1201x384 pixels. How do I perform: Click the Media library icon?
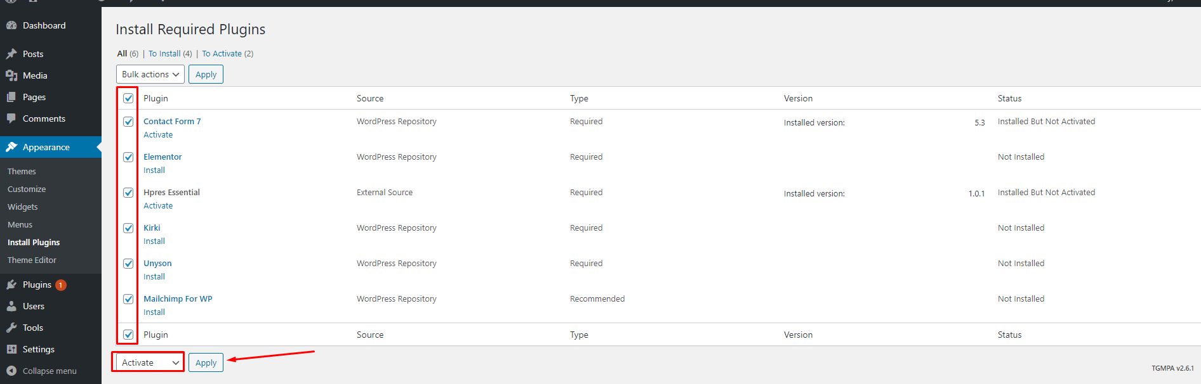click(11, 75)
